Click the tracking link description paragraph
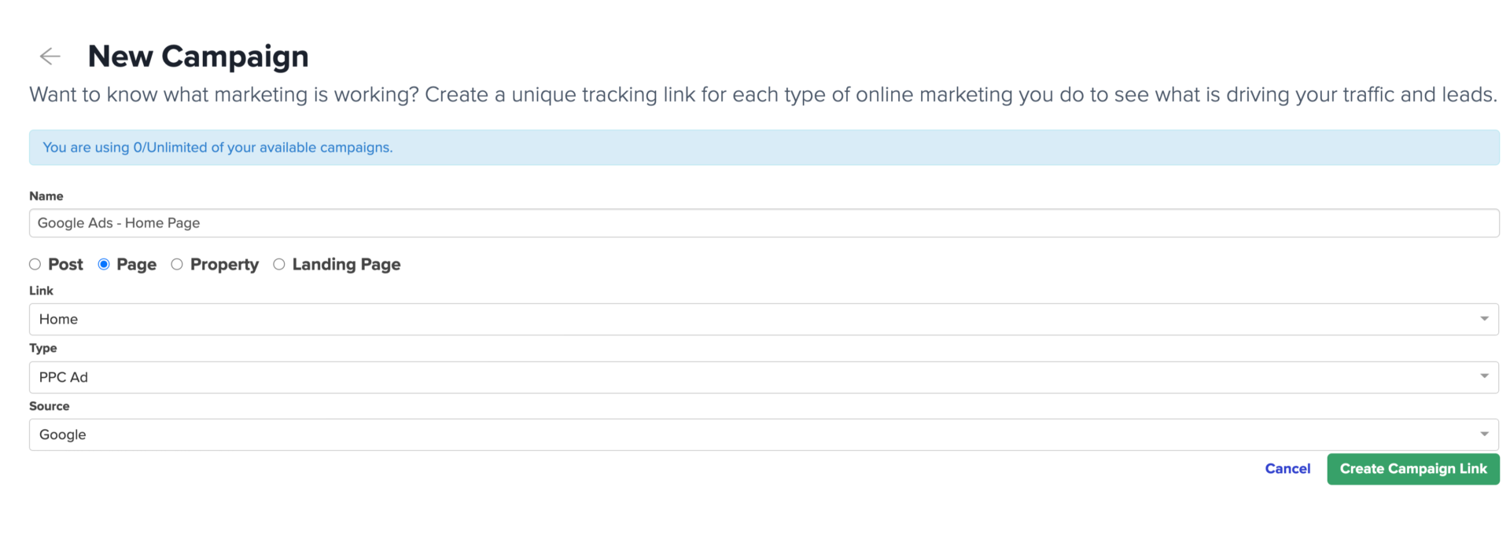 pyautogui.click(x=763, y=95)
